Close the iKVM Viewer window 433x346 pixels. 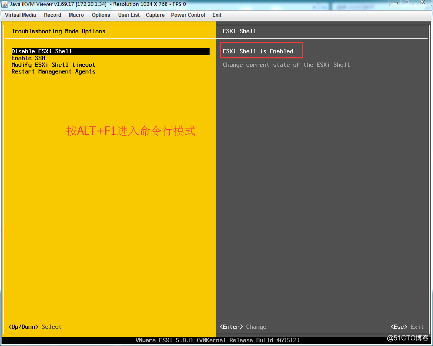[x=422, y=3]
